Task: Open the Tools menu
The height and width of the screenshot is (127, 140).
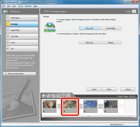Action: coord(21,6)
